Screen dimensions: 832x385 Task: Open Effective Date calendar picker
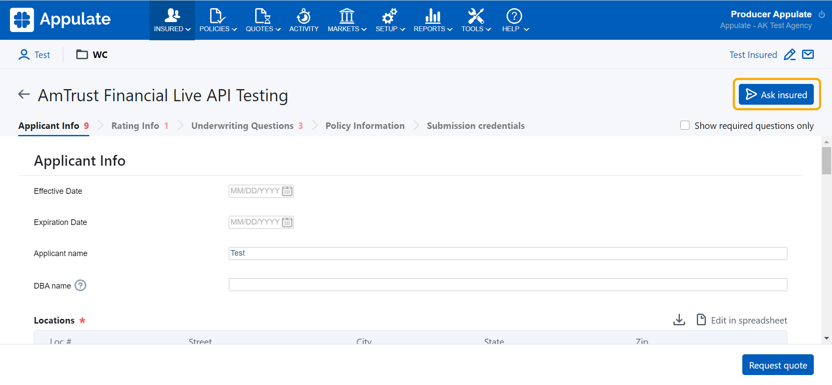(x=287, y=191)
